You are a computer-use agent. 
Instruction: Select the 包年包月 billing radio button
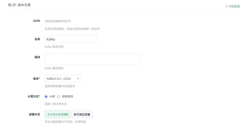coord(59,96)
